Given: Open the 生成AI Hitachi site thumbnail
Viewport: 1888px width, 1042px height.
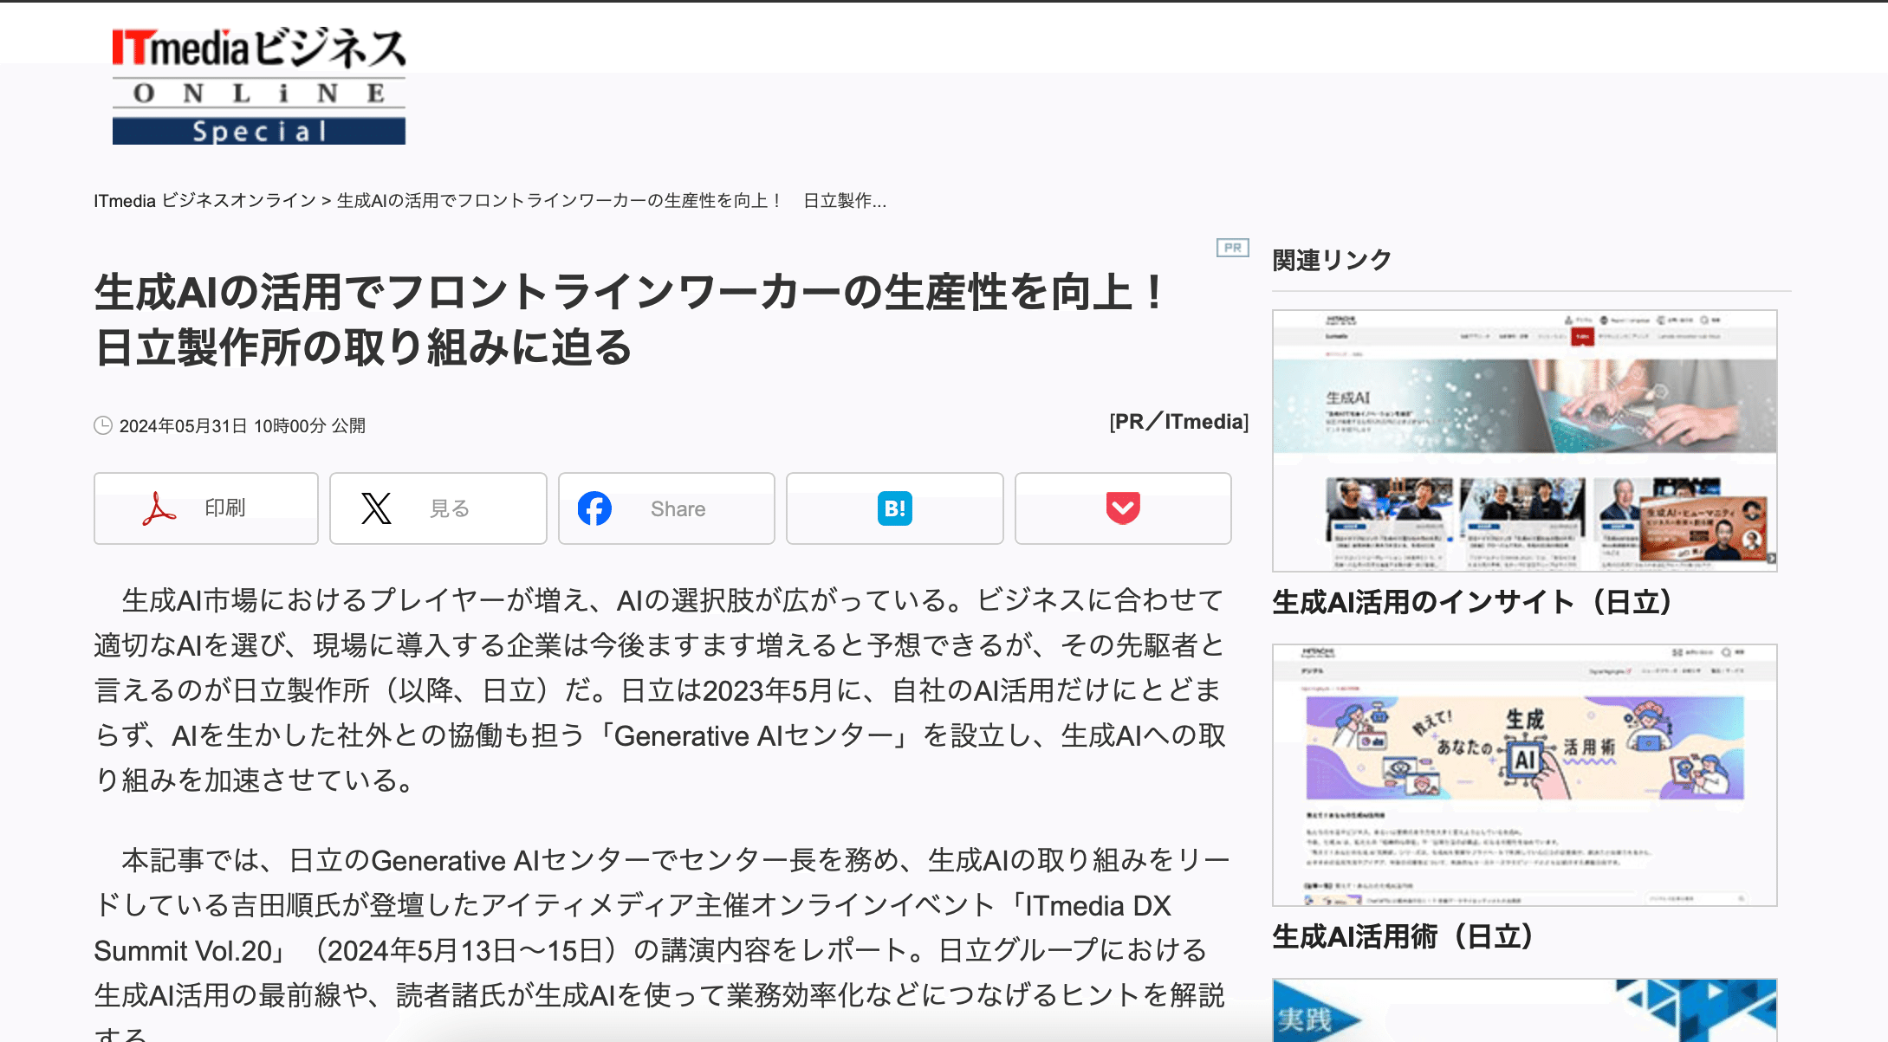Looking at the screenshot, I should [1524, 441].
